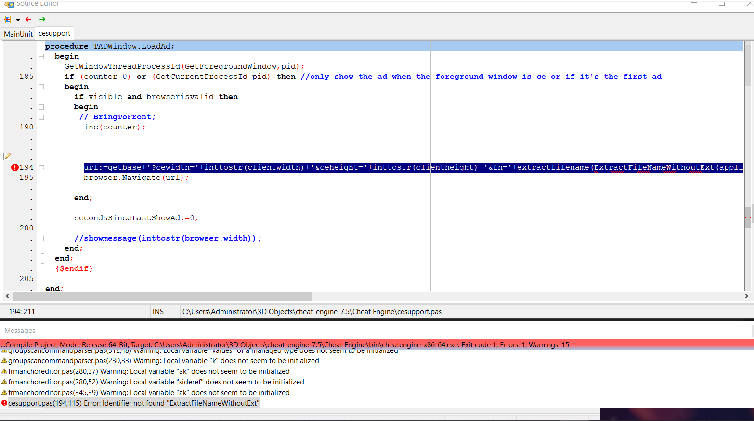Collapse the showmessage comment fold marker
The width and height of the screenshot is (754, 421).
click(x=41, y=238)
